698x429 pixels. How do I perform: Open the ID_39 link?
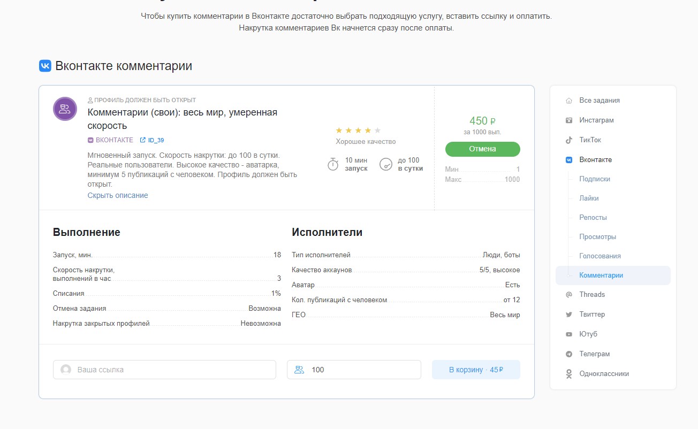[x=156, y=140]
